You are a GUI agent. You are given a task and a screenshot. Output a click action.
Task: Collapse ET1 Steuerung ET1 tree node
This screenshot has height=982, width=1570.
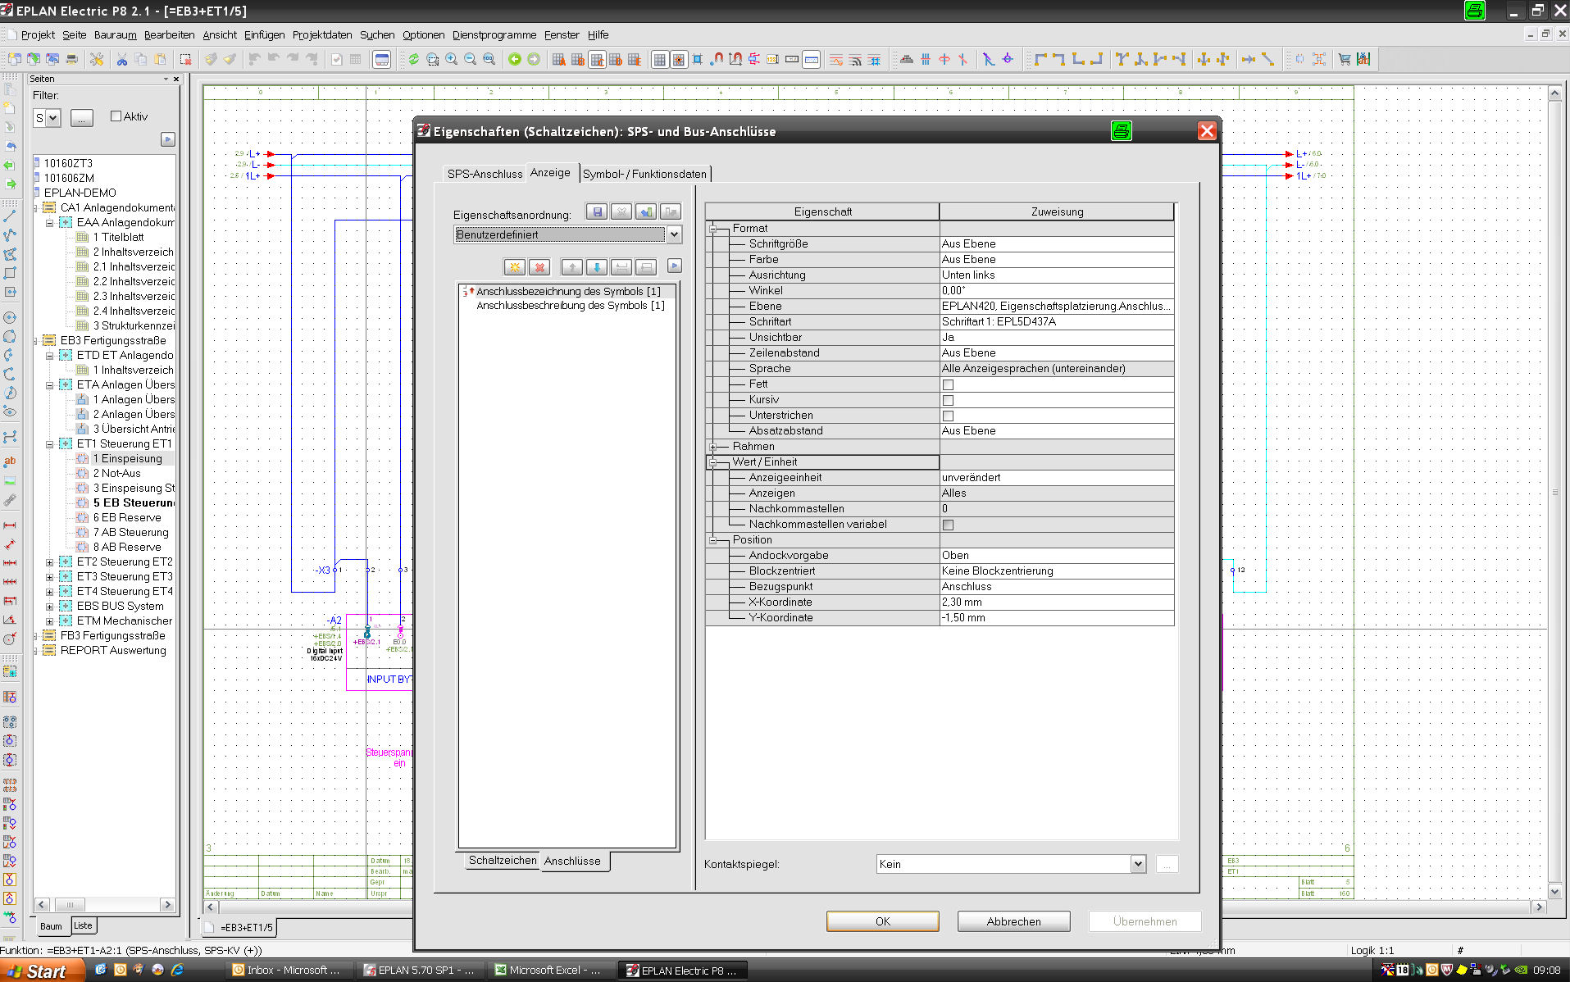pyautogui.click(x=49, y=444)
